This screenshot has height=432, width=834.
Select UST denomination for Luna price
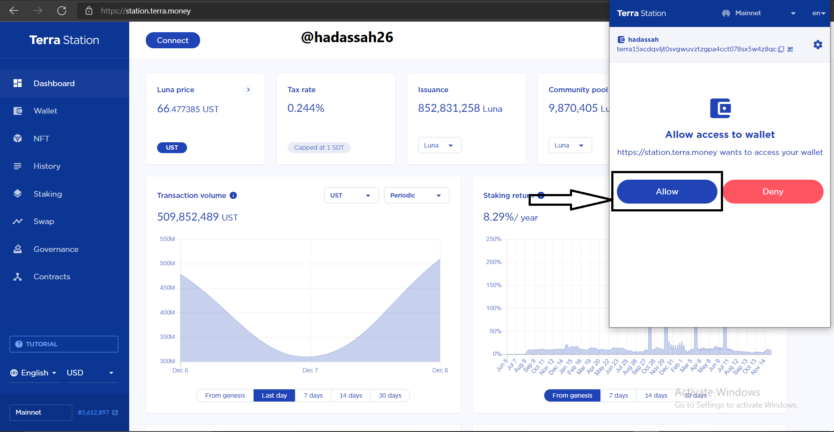coord(172,147)
